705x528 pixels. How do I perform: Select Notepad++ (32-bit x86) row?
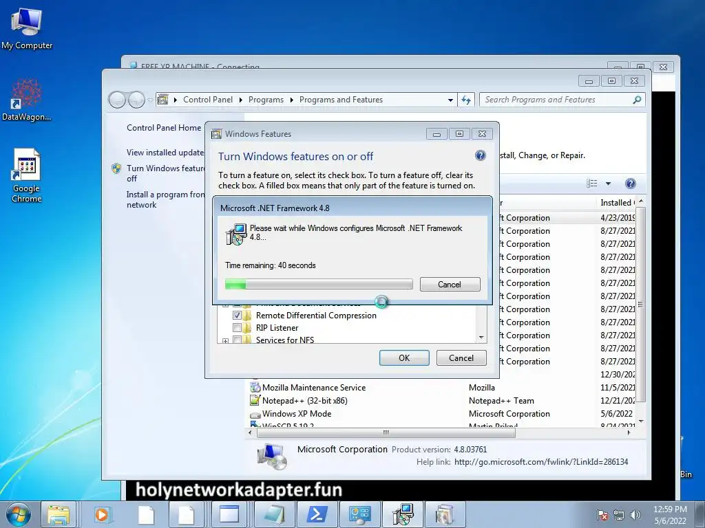coord(443,401)
